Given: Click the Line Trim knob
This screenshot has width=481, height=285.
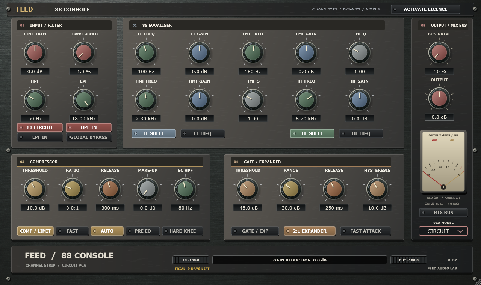Looking at the screenshot, I should pos(35,52).
